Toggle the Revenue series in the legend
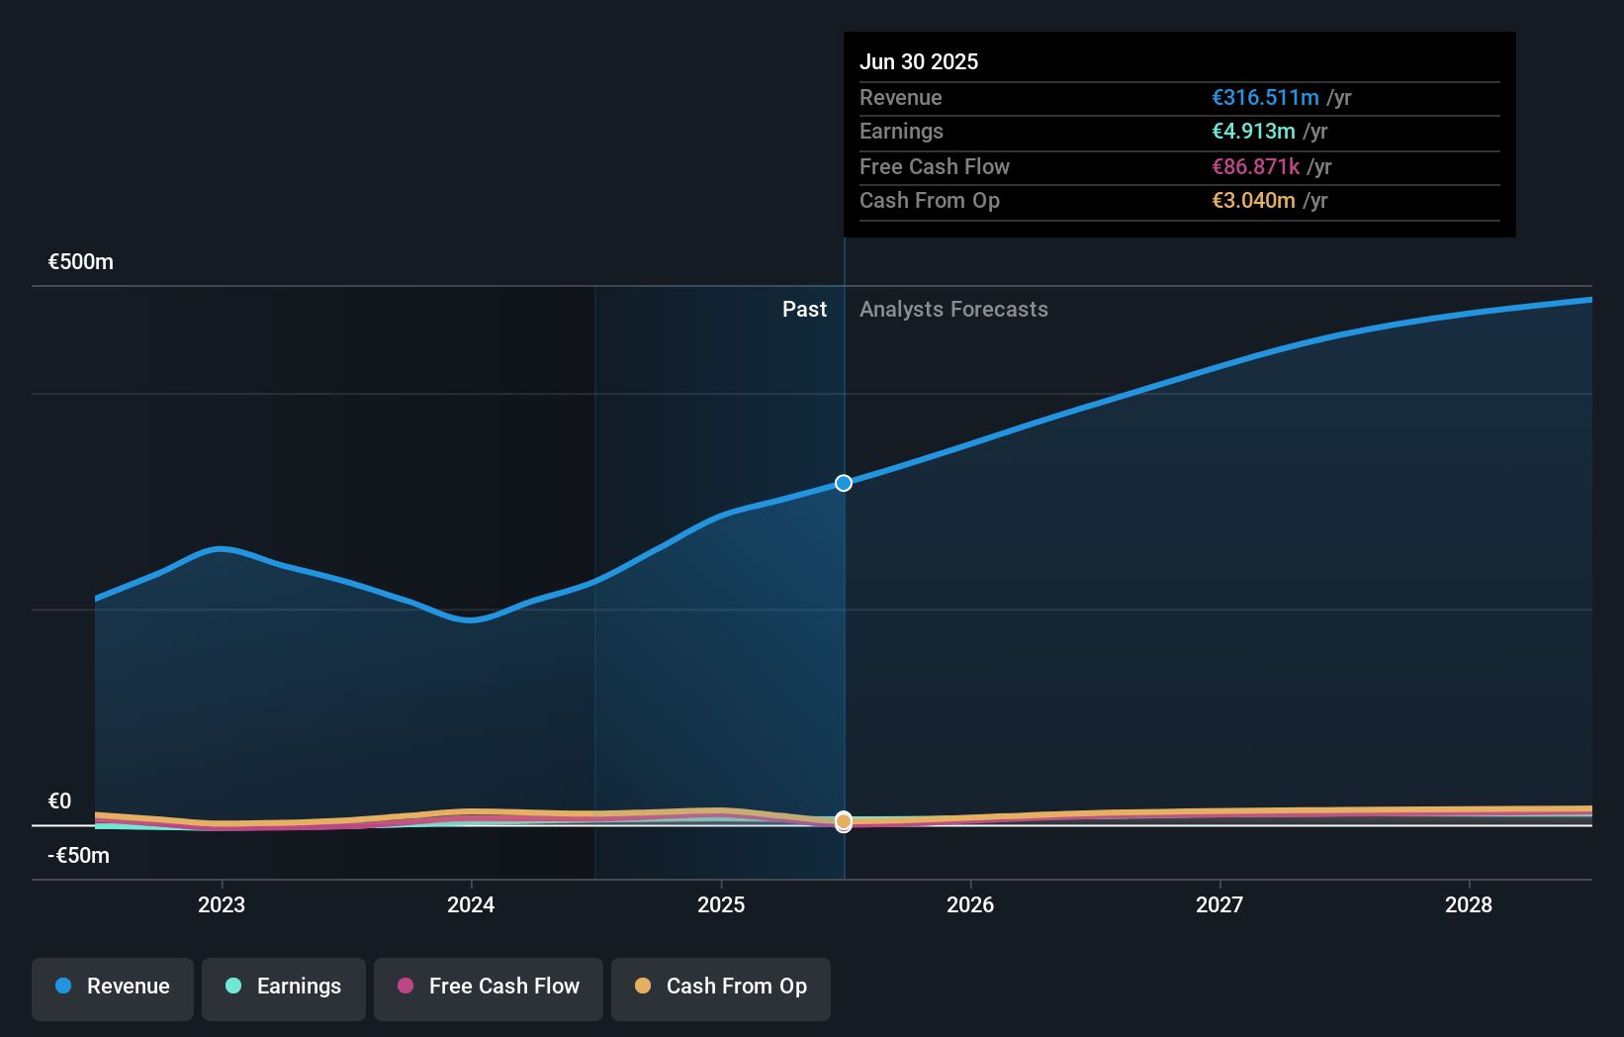This screenshot has width=1624, height=1037. pyautogui.click(x=113, y=989)
